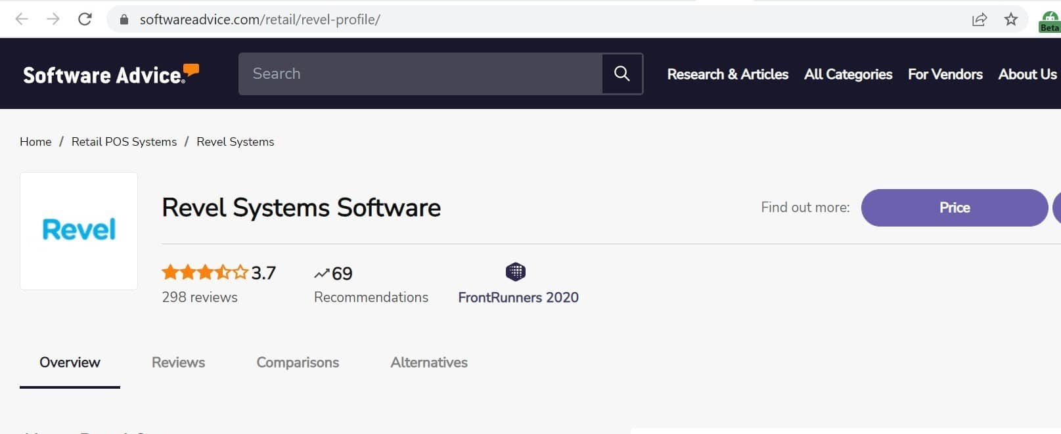Image resolution: width=1061 pixels, height=434 pixels.
Task: Open Retail POS Systems breadcrumb link
Action: [x=124, y=142]
